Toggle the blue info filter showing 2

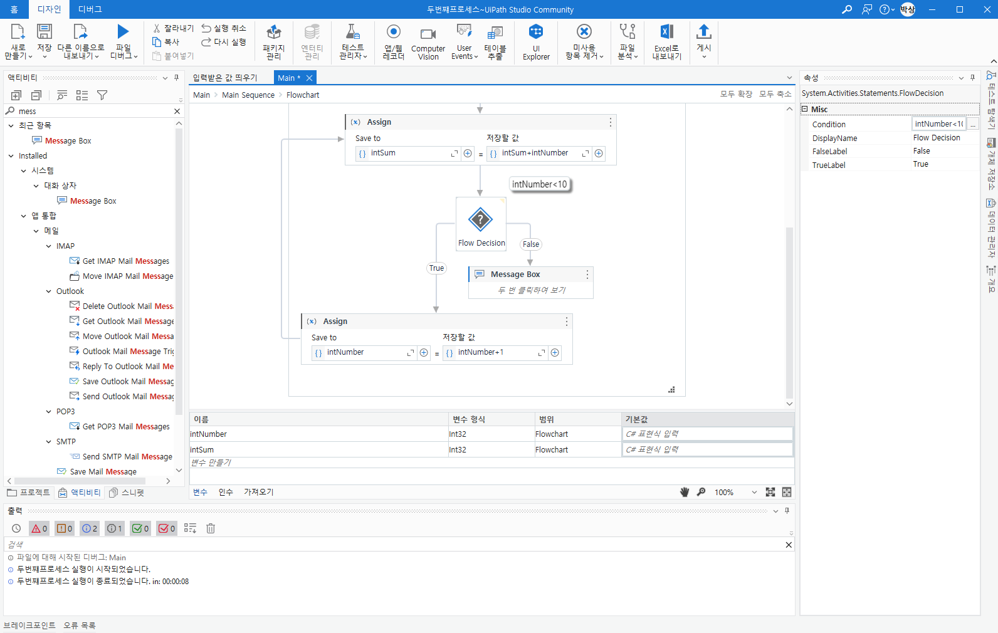coord(90,528)
